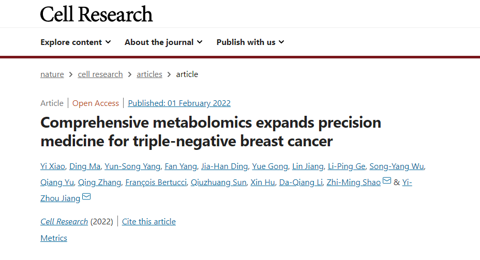Navigate to the articles breadcrumb
The width and height of the screenshot is (480, 260).
point(149,74)
